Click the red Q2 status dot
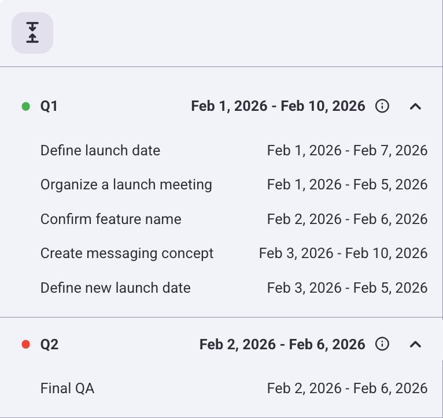The width and height of the screenshot is (443, 418). click(x=25, y=345)
